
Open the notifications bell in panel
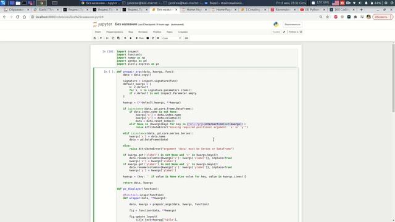[x=366, y=3]
